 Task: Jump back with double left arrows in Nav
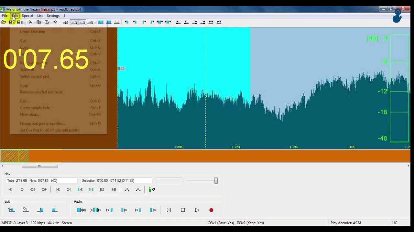click(x=33, y=190)
